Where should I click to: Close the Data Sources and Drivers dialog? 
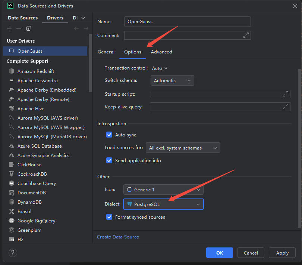tap(295, 6)
